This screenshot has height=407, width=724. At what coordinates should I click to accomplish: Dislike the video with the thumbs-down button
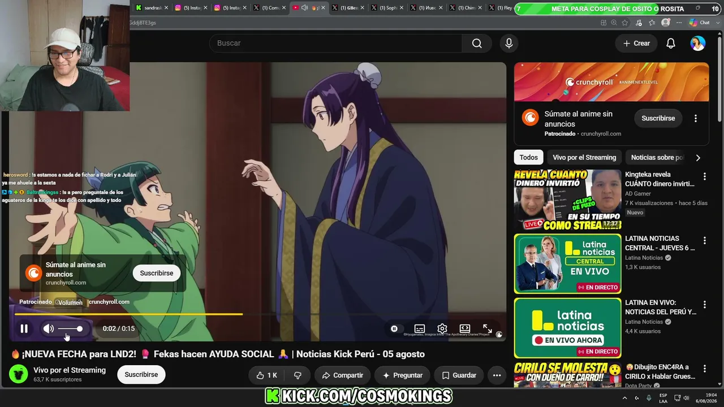(x=298, y=375)
